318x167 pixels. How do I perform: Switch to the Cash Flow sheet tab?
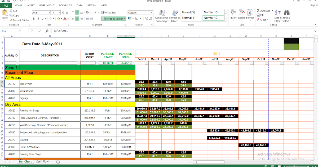[42, 161]
